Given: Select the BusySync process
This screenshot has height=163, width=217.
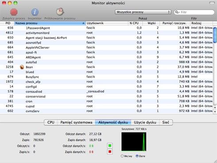Looking at the screenshot, I should pos(106,77).
